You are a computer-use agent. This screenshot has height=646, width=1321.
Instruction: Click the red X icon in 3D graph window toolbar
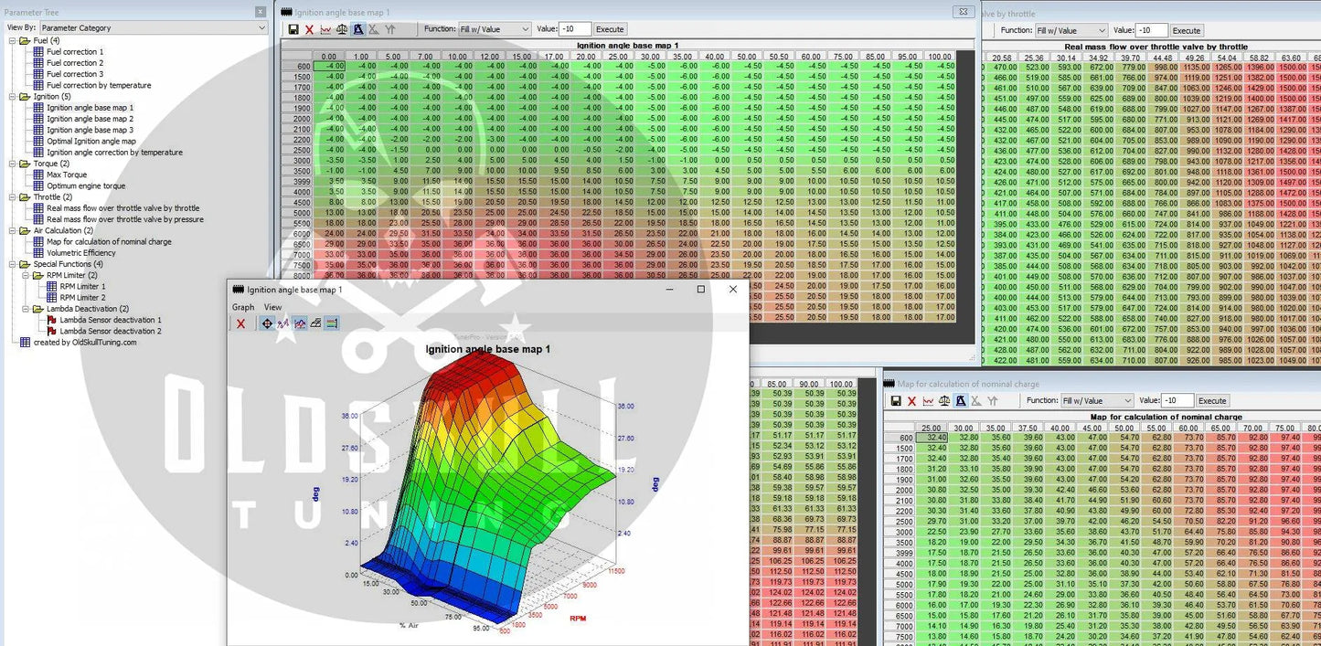241,323
